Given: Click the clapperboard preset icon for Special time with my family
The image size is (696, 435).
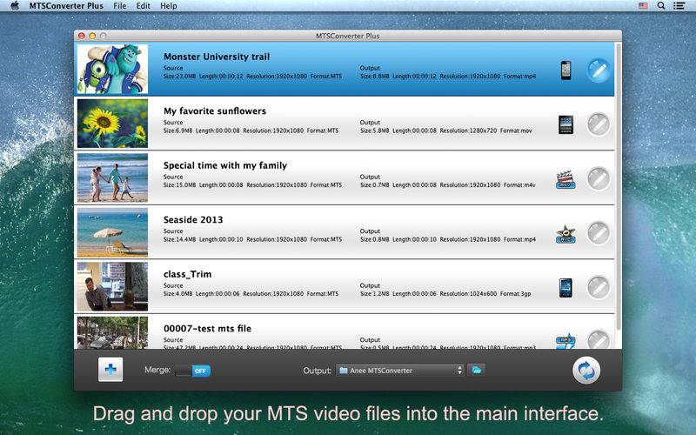Looking at the screenshot, I should [x=565, y=180].
